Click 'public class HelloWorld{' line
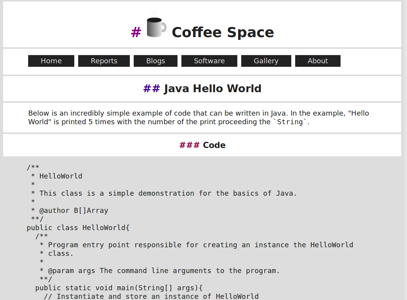This screenshot has height=300, width=407. 78,228
